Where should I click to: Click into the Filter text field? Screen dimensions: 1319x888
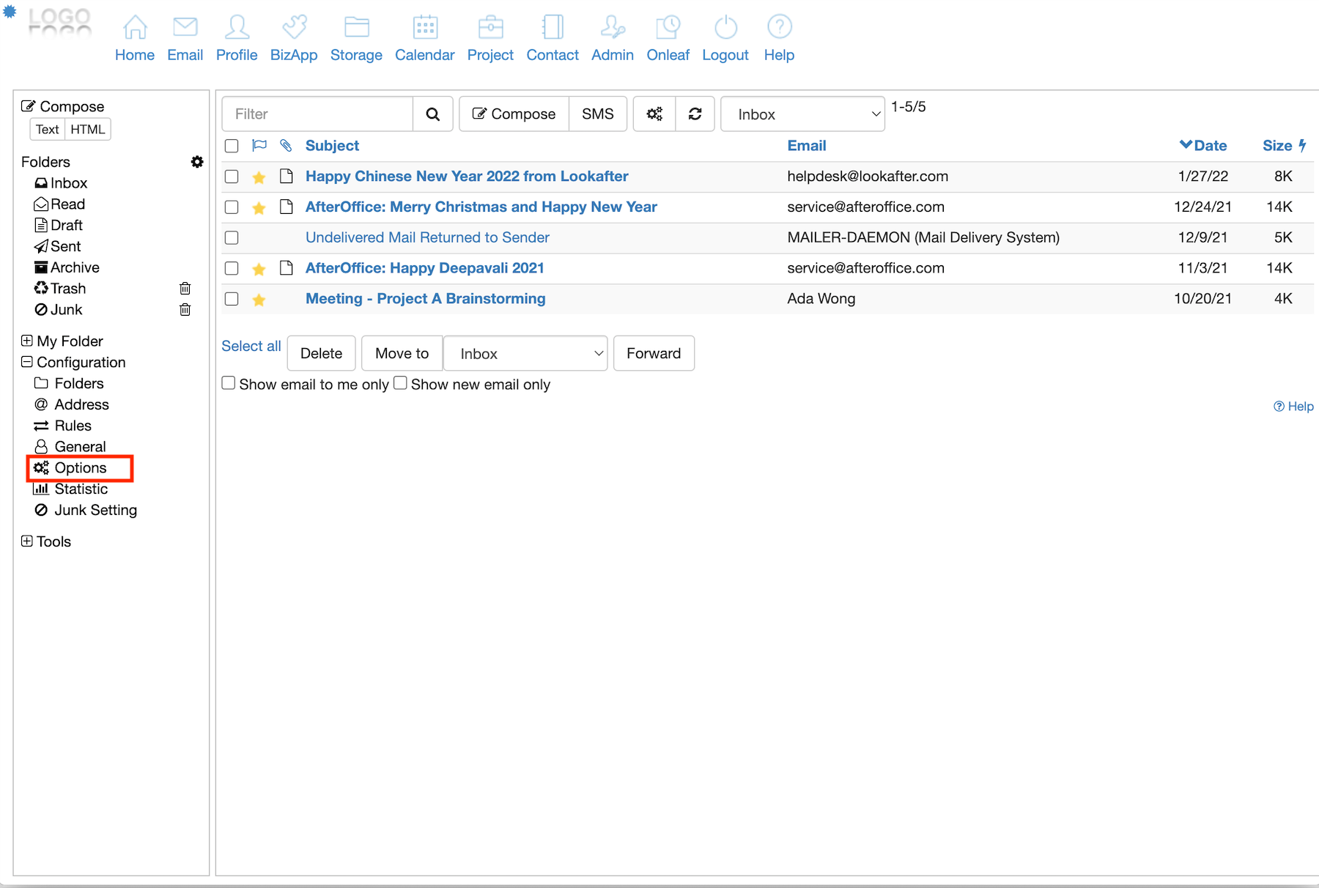point(318,114)
